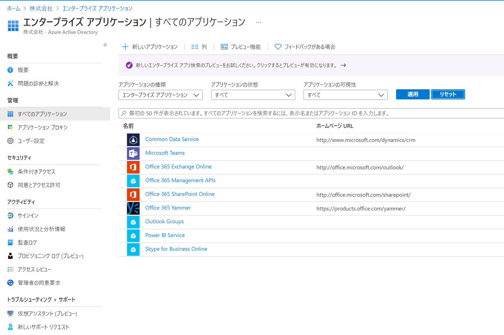
Task: Open the Office 365 Management APIs link
Action: pos(180,180)
